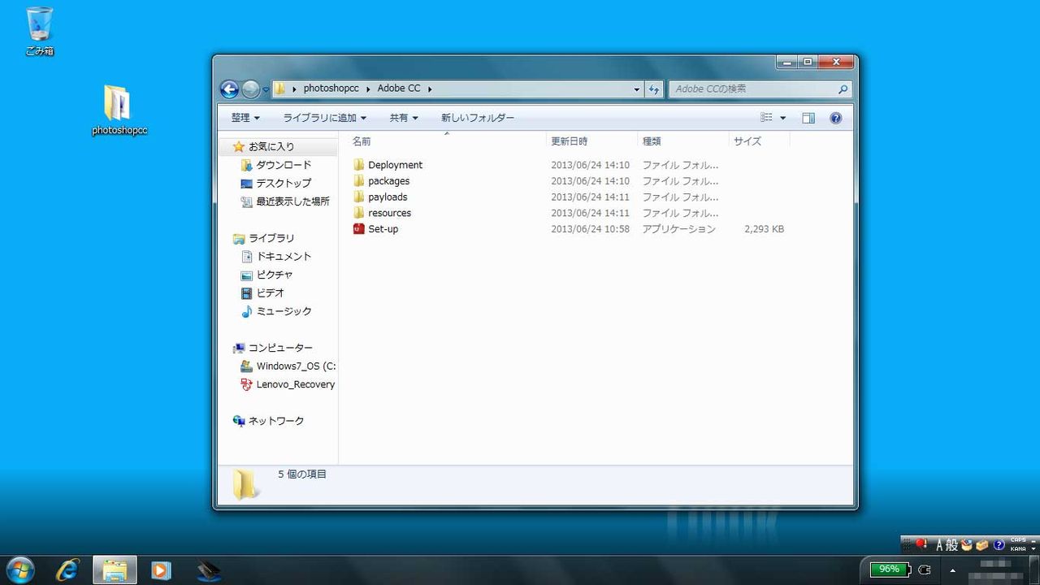The image size is (1040, 585).
Task: Click the packages file name
Action: [389, 181]
